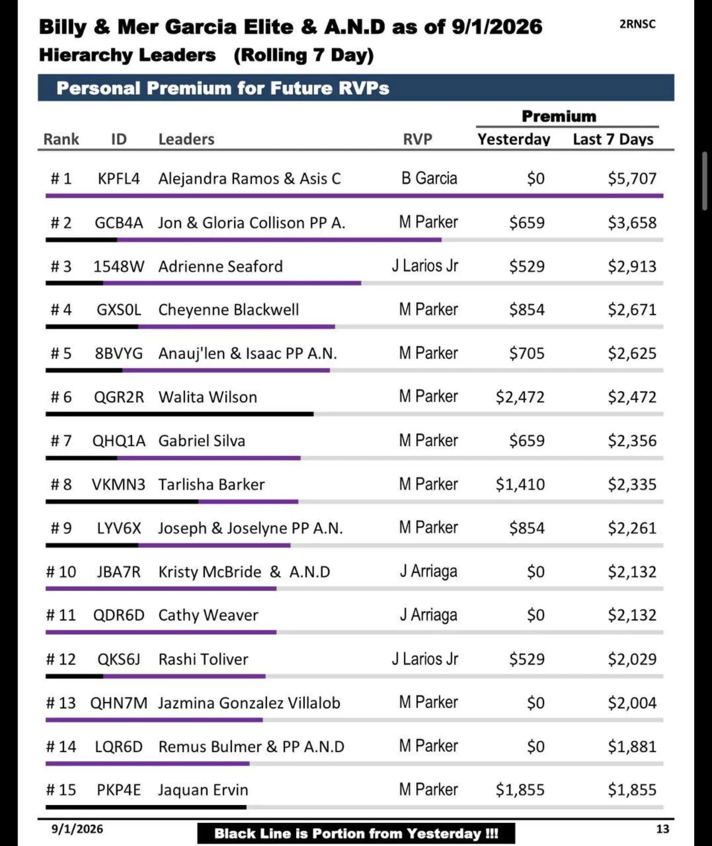Click the purple progress bar under Alejandra Ramos
This screenshot has width=712, height=846.
[x=354, y=196]
